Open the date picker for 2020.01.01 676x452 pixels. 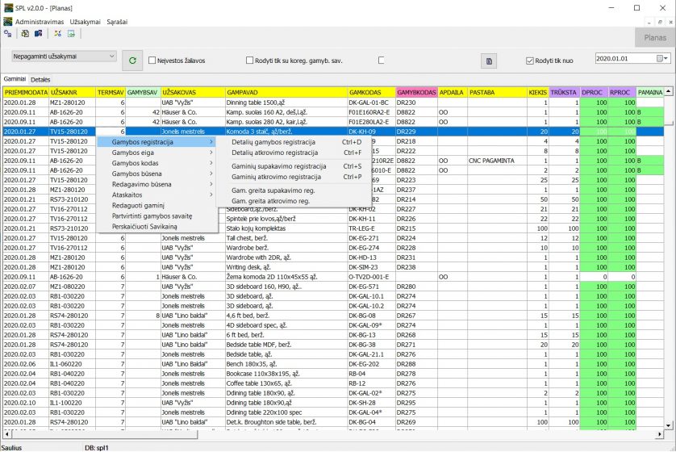[662, 58]
